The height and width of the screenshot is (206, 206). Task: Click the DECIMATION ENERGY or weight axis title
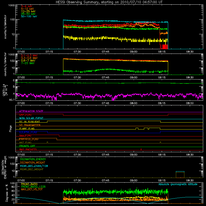coord(4,167)
